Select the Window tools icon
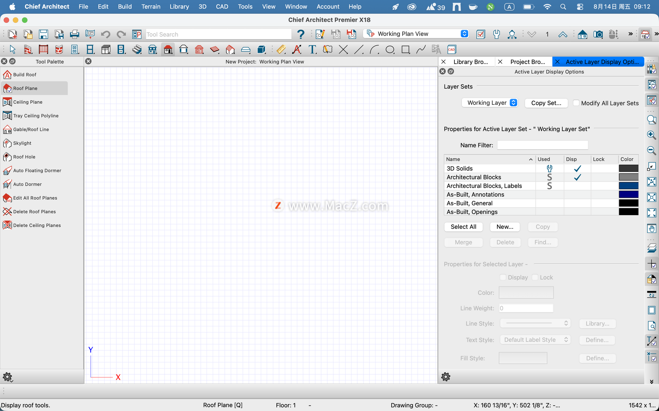This screenshot has width=659, height=411. point(90,50)
